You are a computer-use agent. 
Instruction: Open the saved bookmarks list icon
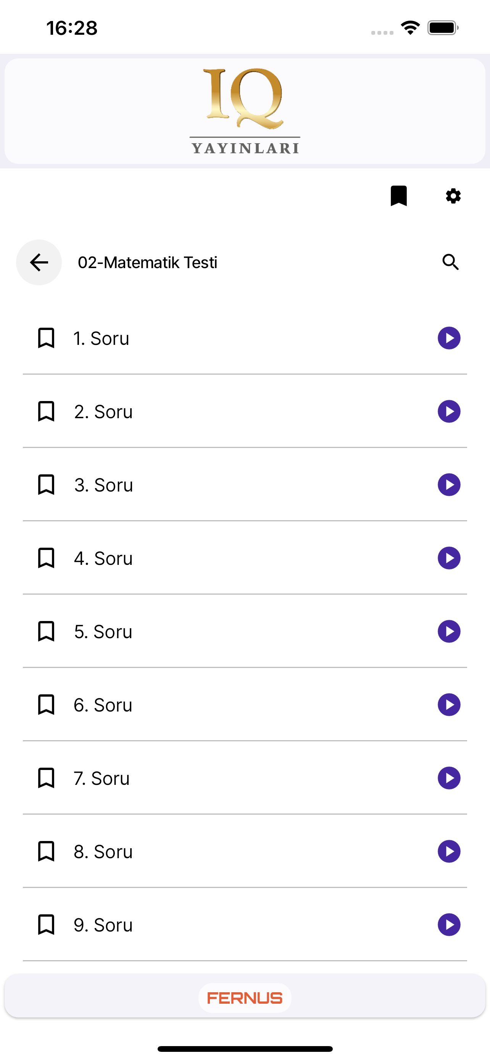[x=398, y=196]
